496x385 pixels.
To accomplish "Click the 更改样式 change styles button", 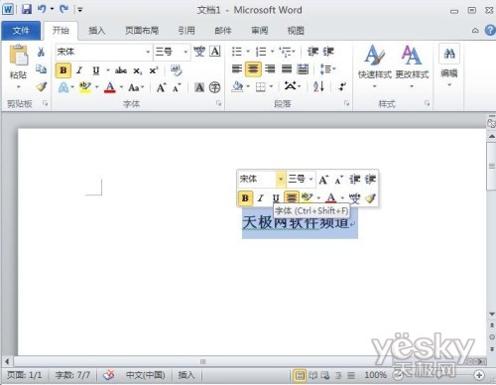I will coord(412,66).
